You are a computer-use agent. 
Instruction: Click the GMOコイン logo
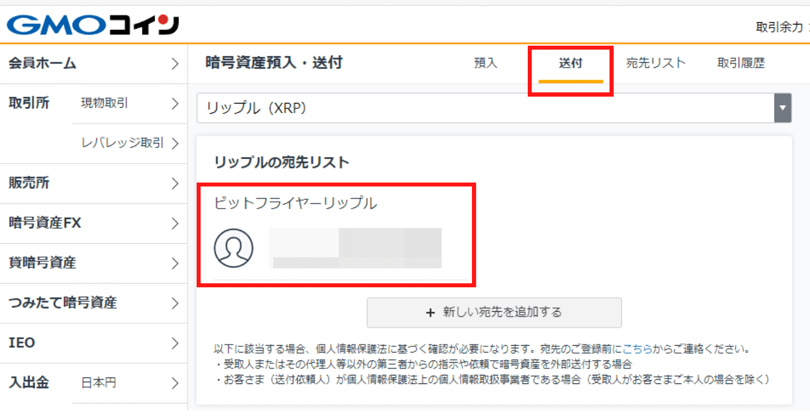(x=93, y=25)
